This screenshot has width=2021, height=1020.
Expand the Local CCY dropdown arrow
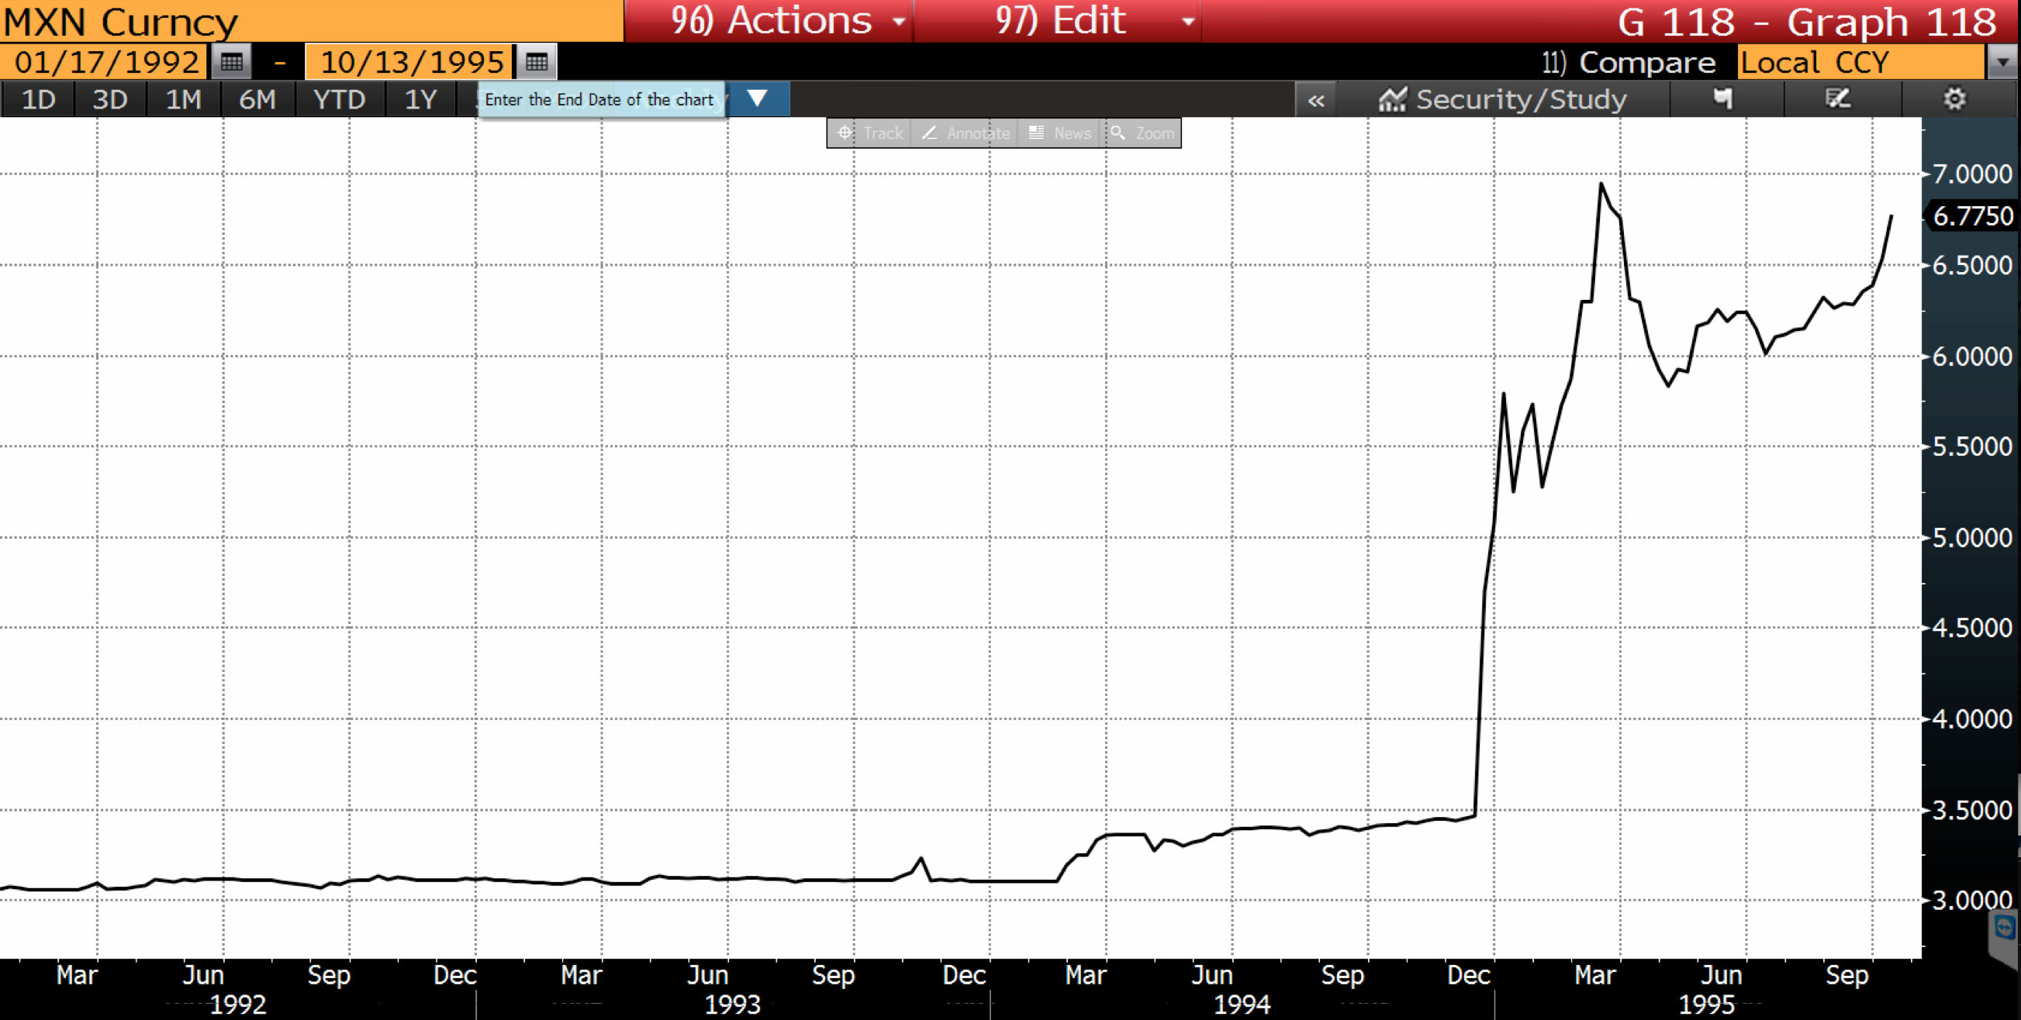coord(2002,62)
